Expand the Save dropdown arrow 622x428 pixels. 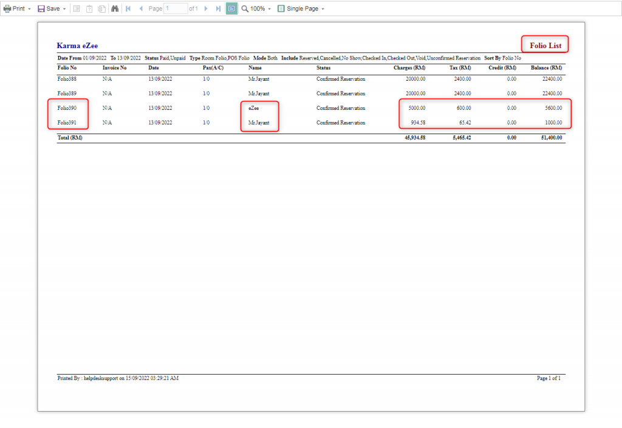coord(64,8)
